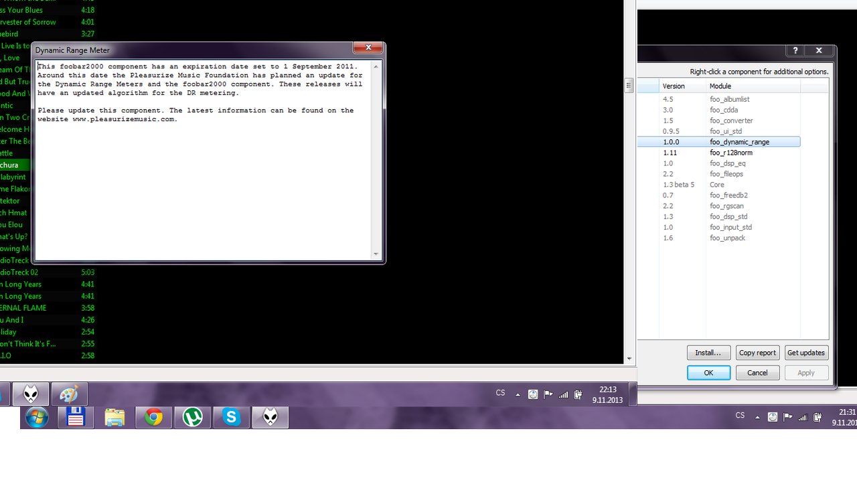This screenshot has width=857, height=482.
Task: Click the Get updates button
Action: (x=806, y=353)
